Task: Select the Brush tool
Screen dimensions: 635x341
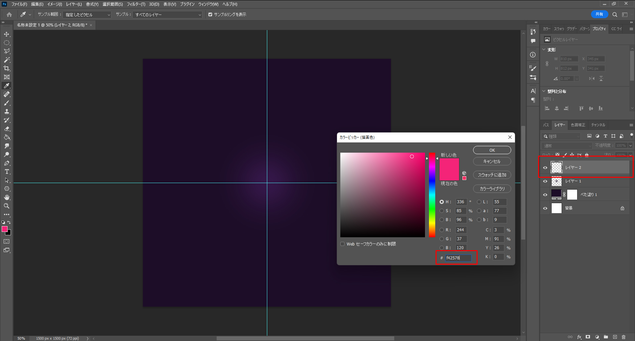Action: click(7, 103)
